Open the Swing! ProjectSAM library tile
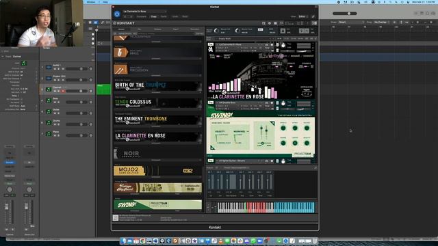The height and width of the screenshot is (246, 438). [x=157, y=204]
